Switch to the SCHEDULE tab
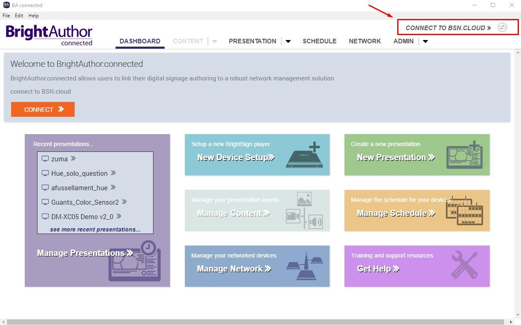 320,41
